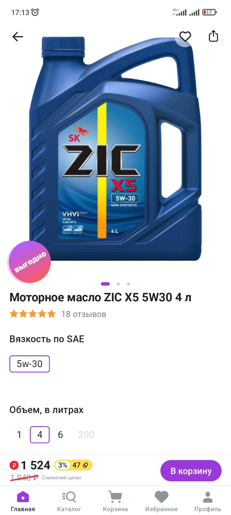Screen dimensions: 231x515
Task: Open the Каталог tab
Action: pos(69,501)
